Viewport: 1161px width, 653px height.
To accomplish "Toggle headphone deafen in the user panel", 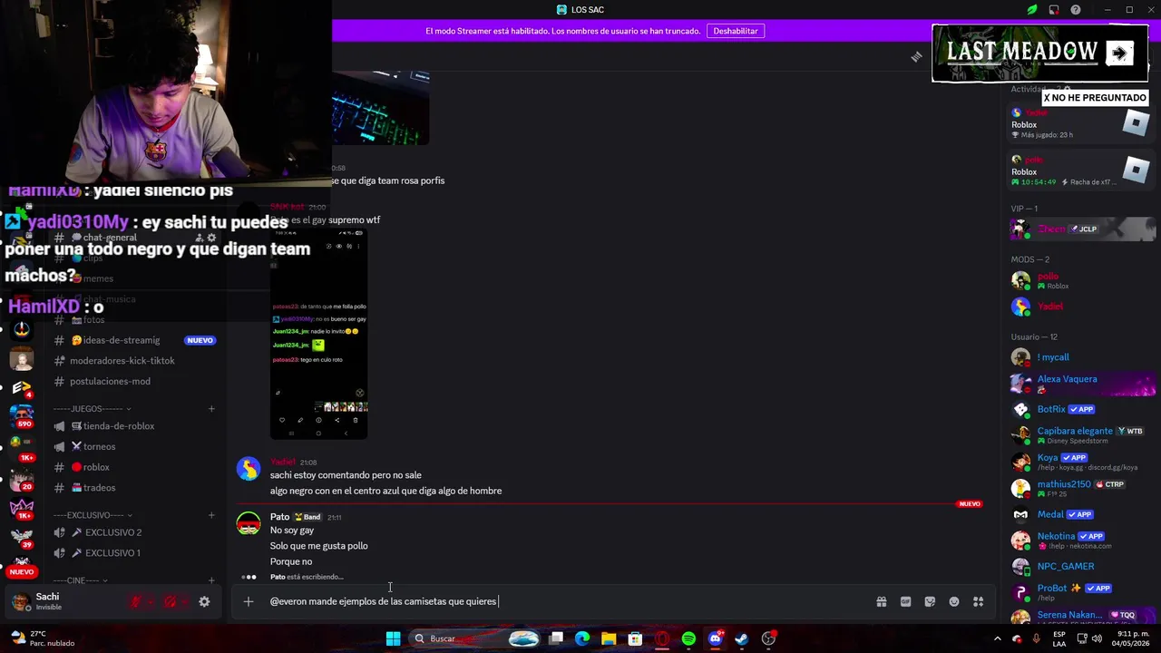I will pyautogui.click(x=170, y=601).
